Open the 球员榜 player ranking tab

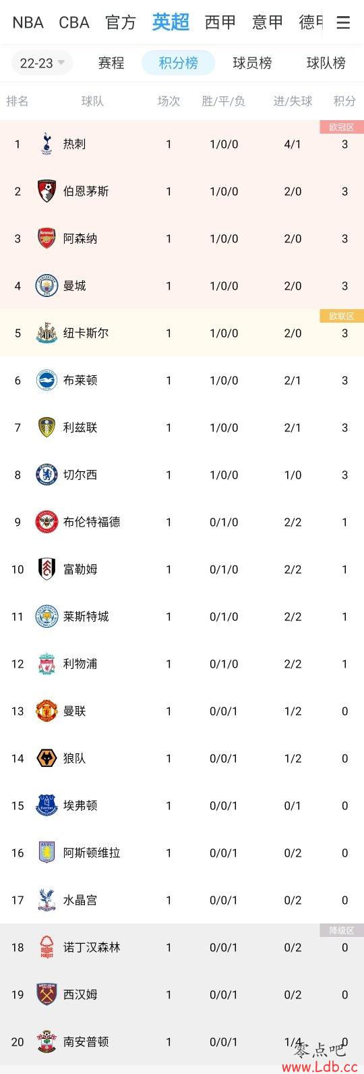tap(252, 63)
